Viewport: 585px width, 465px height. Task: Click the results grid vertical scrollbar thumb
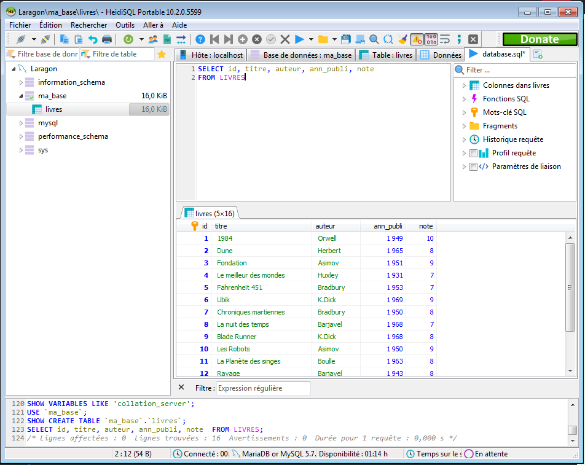coord(570,287)
